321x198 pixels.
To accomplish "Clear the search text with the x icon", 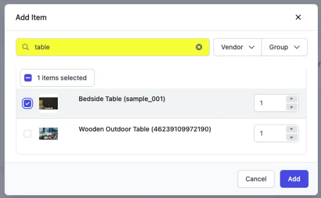I will pos(199,47).
